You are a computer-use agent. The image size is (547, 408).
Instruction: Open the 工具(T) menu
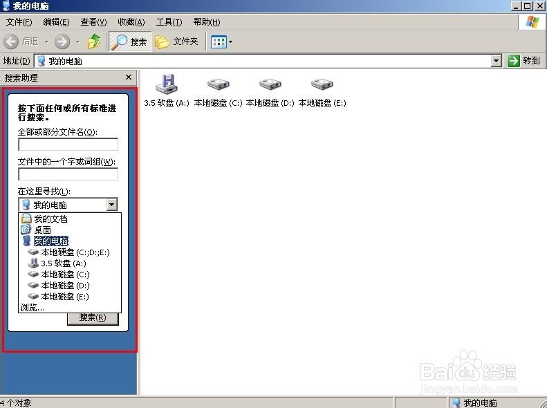tap(169, 22)
